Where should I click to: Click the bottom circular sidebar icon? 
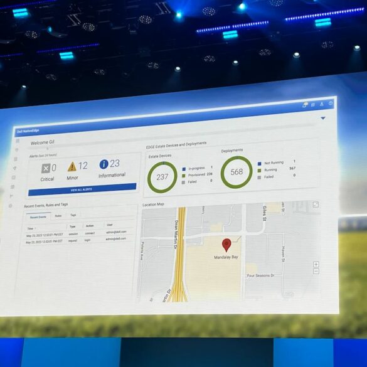[x=10, y=206]
